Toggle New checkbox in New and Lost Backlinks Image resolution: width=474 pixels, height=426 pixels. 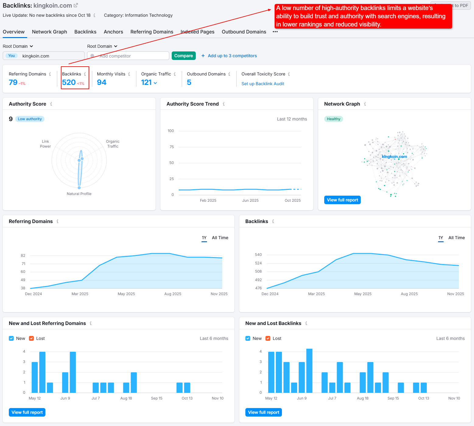pos(248,338)
